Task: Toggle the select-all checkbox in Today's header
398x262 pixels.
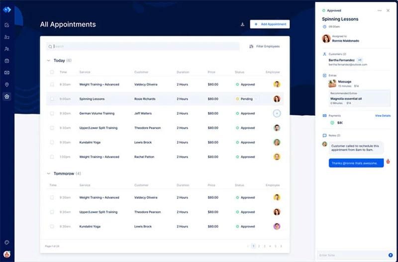Action: (x=52, y=72)
